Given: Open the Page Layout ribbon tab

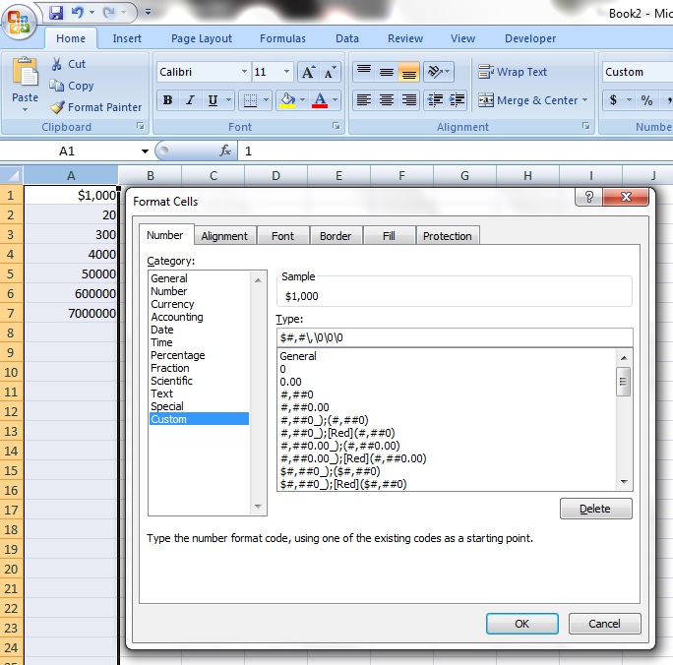Looking at the screenshot, I should coord(201,38).
